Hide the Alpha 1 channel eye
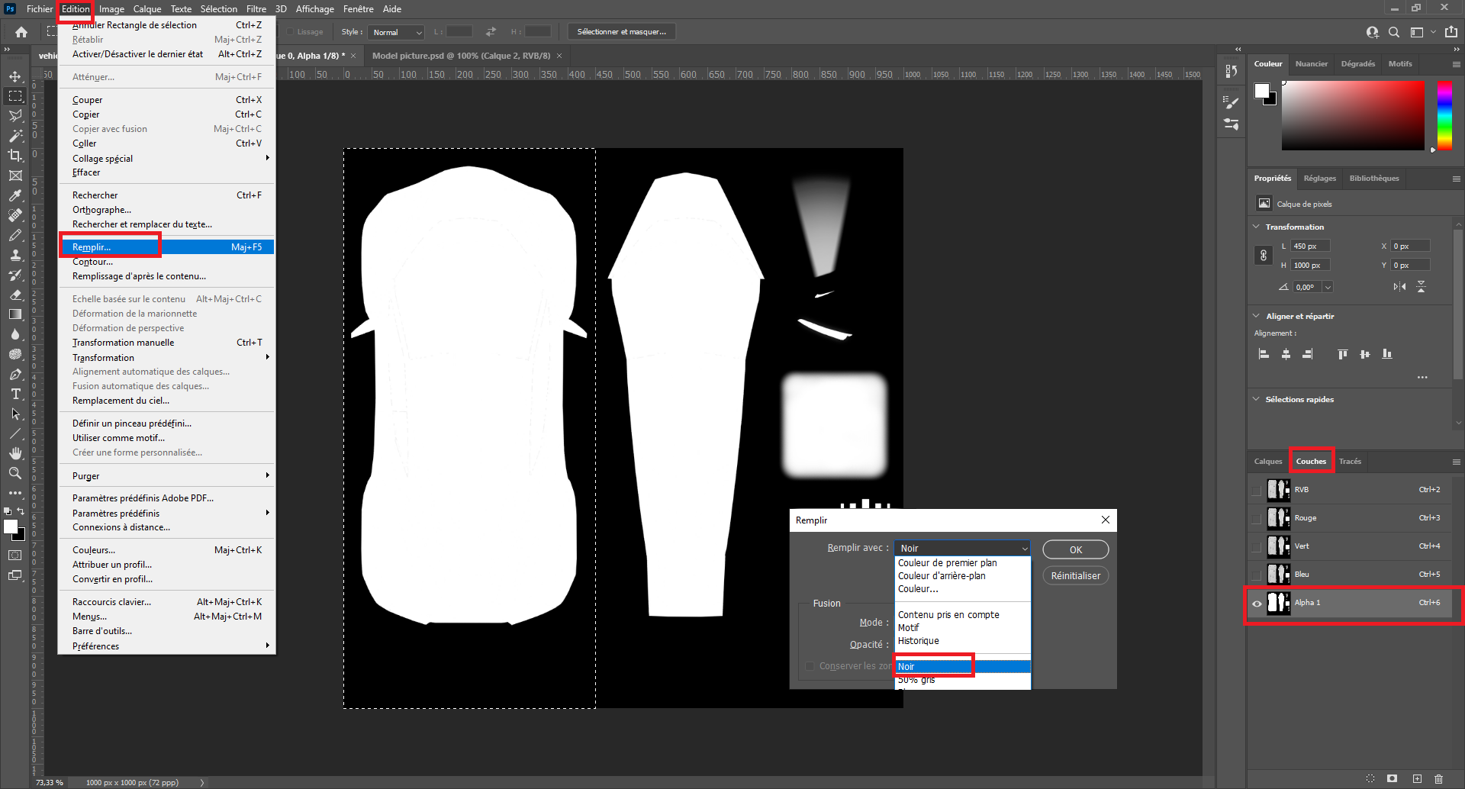 click(1257, 603)
